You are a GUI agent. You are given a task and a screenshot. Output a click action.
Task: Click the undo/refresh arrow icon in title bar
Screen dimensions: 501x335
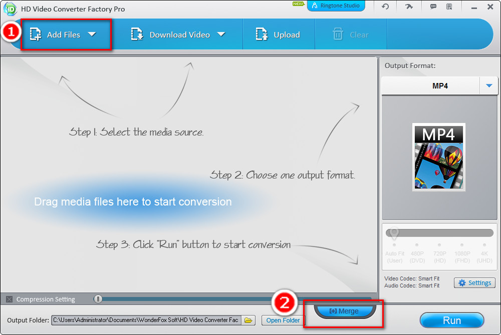pos(385,6)
